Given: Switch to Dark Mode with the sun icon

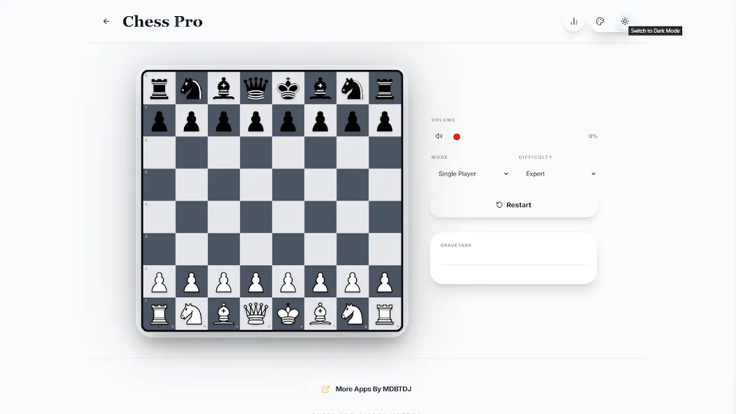Looking at the screenshot, I should coord(625,21).
